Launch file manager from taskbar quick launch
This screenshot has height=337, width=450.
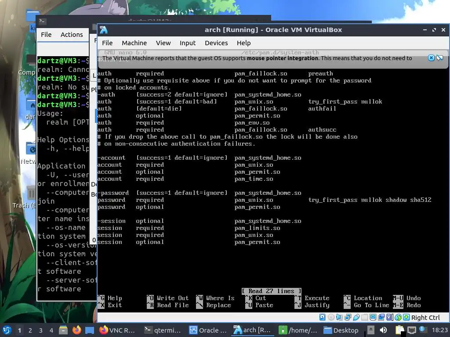pos(63,330)
